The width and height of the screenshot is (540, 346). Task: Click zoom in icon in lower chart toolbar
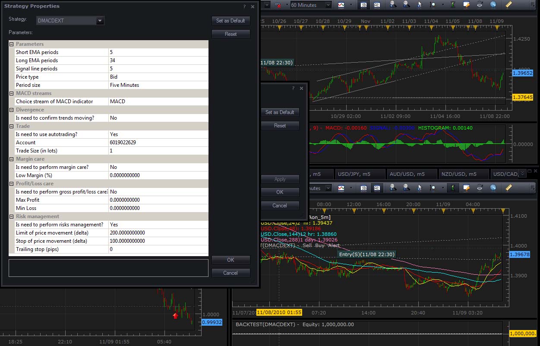(x=393, y=188)
